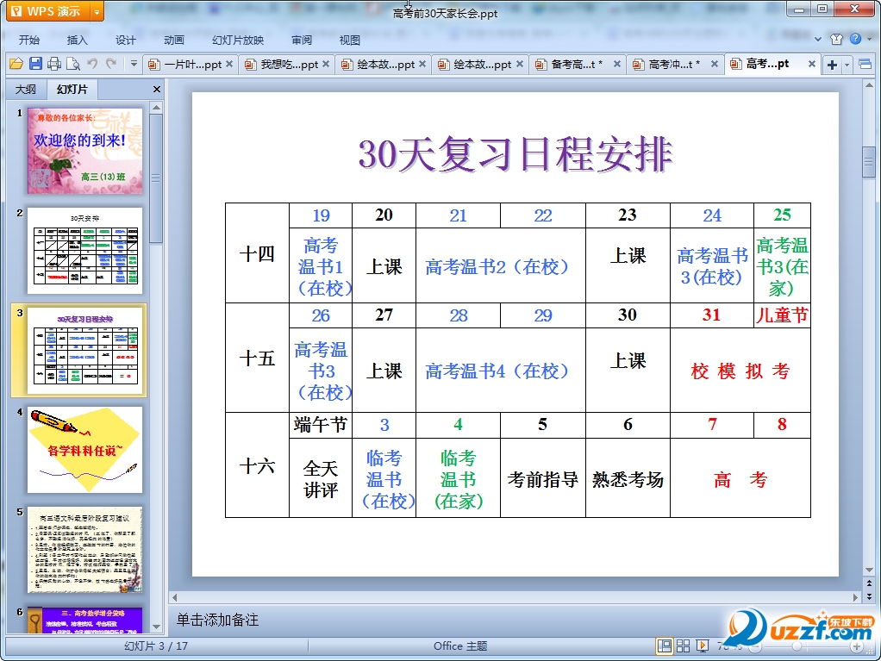Image resolution: width=881 pixels, height=661 pixels.
Task: Click the WPS 演示 logo button
Action: click(x=48, y=11)
